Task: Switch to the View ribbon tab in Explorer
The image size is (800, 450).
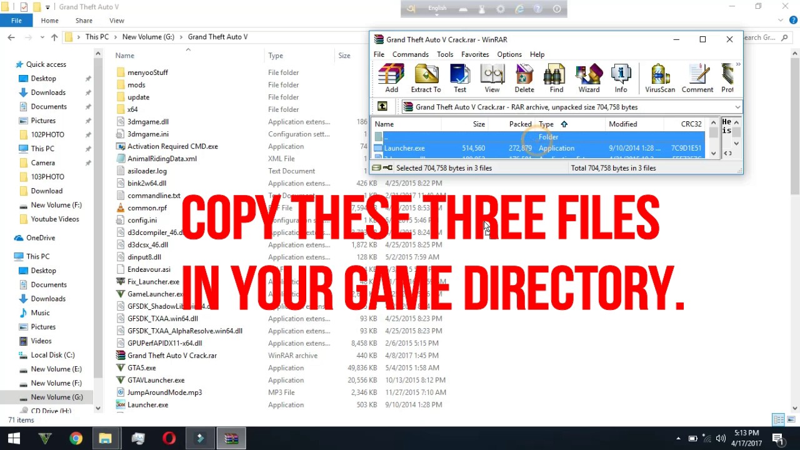Action: (x=116, y=21)
